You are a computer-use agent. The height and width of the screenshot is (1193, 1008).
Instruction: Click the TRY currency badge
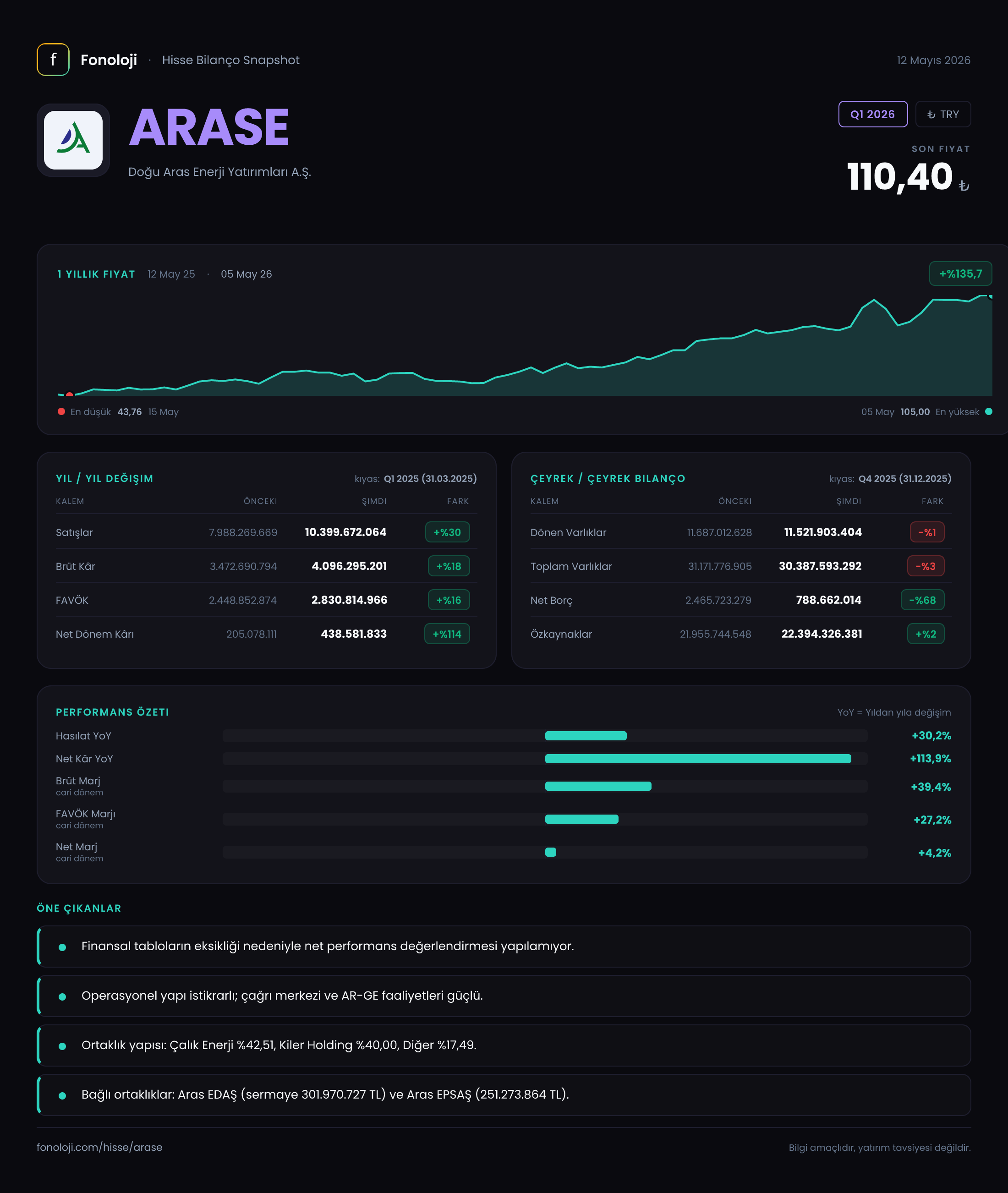[943, 114]
